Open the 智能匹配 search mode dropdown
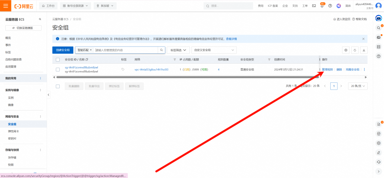Image resolution: width=384 pixels, height=178 pixels. point(85,50)
